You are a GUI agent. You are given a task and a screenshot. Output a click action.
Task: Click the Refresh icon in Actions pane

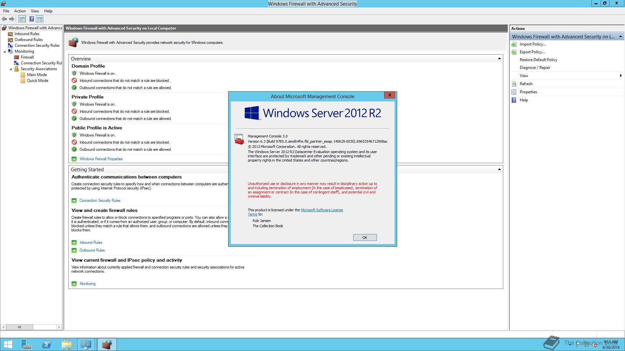pyautogui.click(x=514, y=84)
